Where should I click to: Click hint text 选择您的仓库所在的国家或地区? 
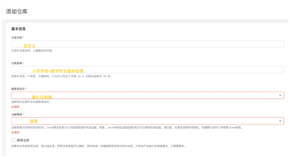31,102
